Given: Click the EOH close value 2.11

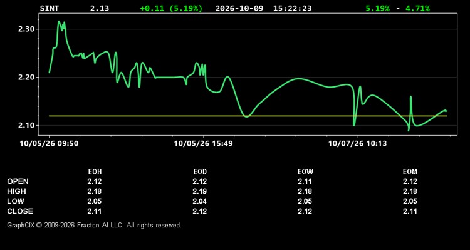Looking at the screenshot, I should click(95, 211).
